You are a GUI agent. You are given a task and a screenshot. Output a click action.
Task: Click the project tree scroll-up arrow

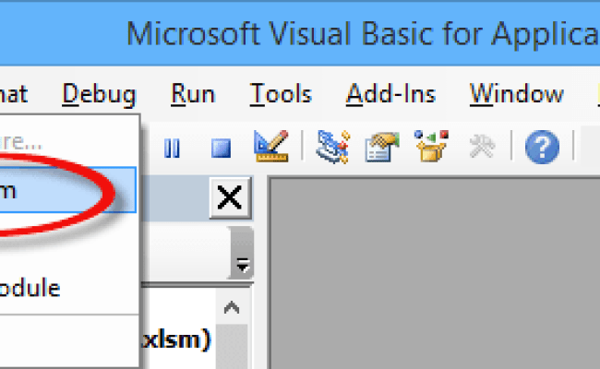pos(232,308)
